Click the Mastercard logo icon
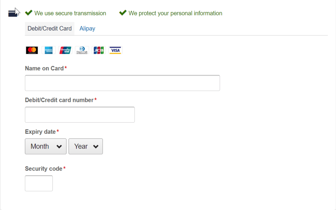The width and height of the screenshot is (336, 210). point(32,50)
